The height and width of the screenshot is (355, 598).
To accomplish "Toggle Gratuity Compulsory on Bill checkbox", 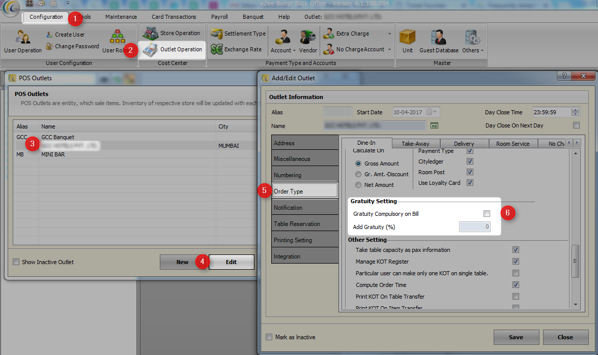I will click(x=487, y=213).
